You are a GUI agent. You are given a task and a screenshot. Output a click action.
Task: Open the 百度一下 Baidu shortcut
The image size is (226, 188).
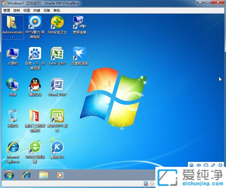click(35, 58)
